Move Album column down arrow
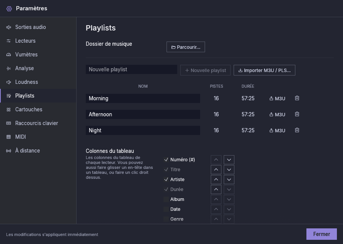The image size is (343, 244). point(229,199)
